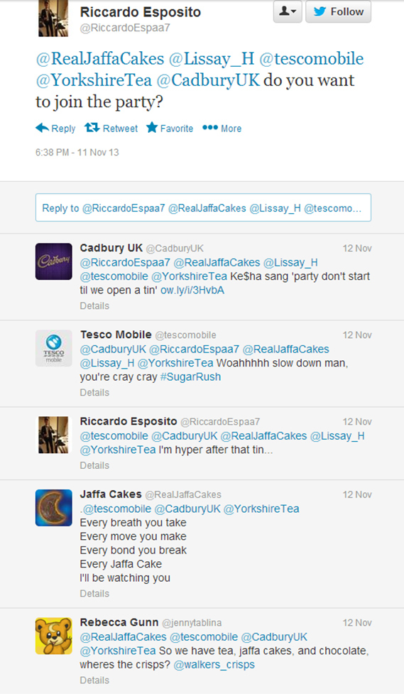Viewport: 404px width, 694px height.
Task: Follow Riccardo Esposito with Follow button
Action: 339,11
